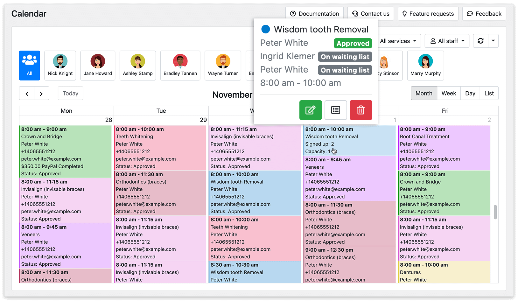This screenshot has height=301, width=518.
Task: Open Feature requests
Action: click(x=428, y=14)
